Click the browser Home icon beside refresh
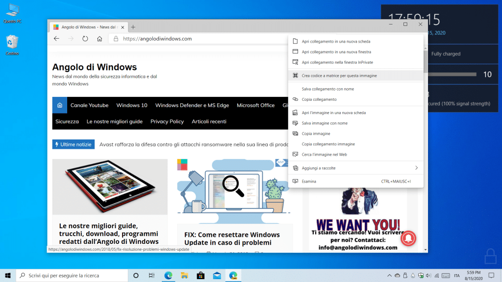The height and width of the screenshot is (282, 502). [x=100, y=39]
